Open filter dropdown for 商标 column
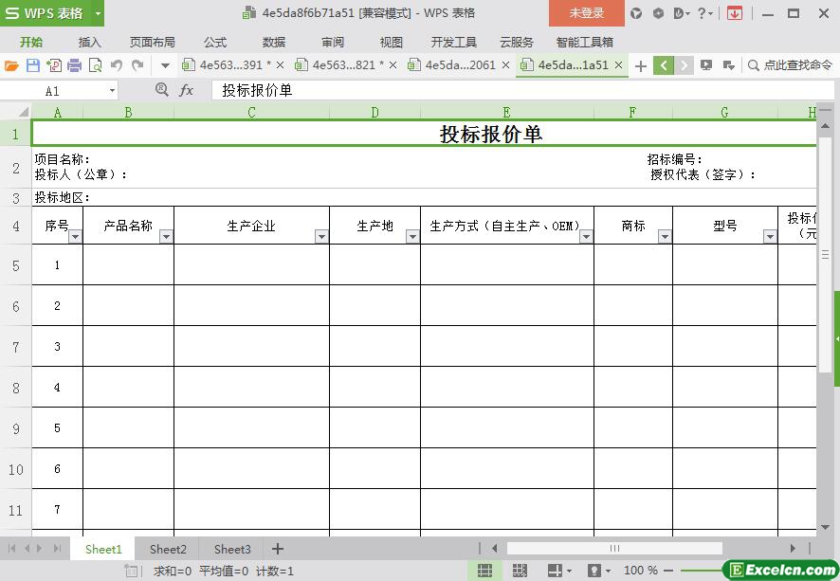This screenshot has width=840, height=581. [x=665, y=237]
